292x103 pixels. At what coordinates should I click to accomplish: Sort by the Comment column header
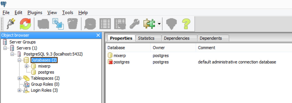click(244, 48)
